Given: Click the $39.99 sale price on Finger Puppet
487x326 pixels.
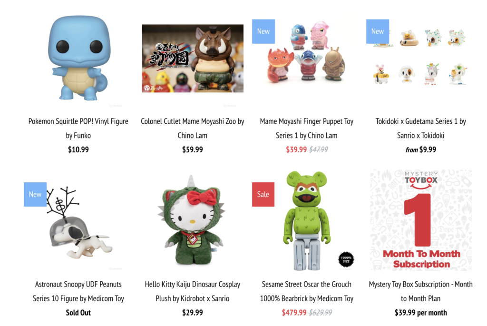Looking at the screenshot, I should click(x=296, y=149).
